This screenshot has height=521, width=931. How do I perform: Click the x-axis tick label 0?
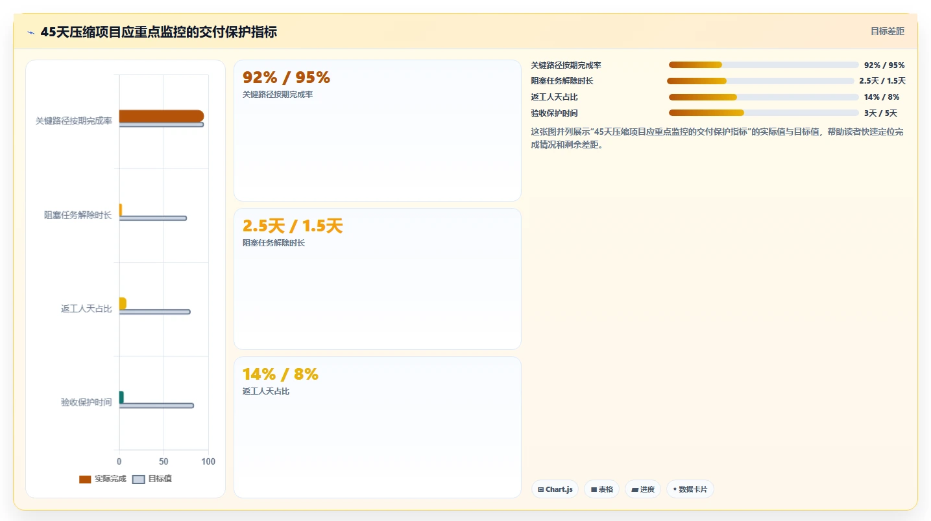[119, 461]
